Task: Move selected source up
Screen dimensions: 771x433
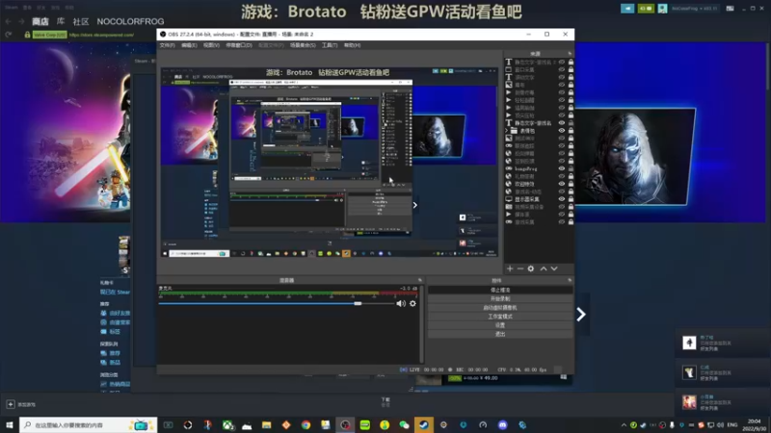Action: click(544, 268)
